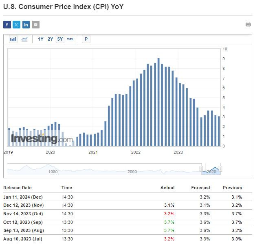Switch to bar chart view icon

coord(13,39)
